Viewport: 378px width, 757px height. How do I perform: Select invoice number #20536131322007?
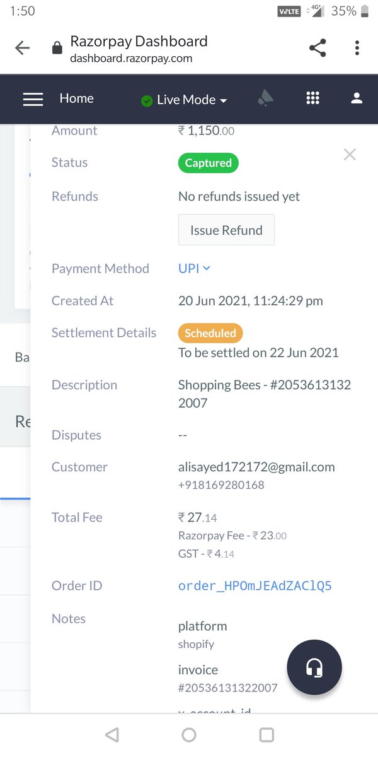point(228,688)
